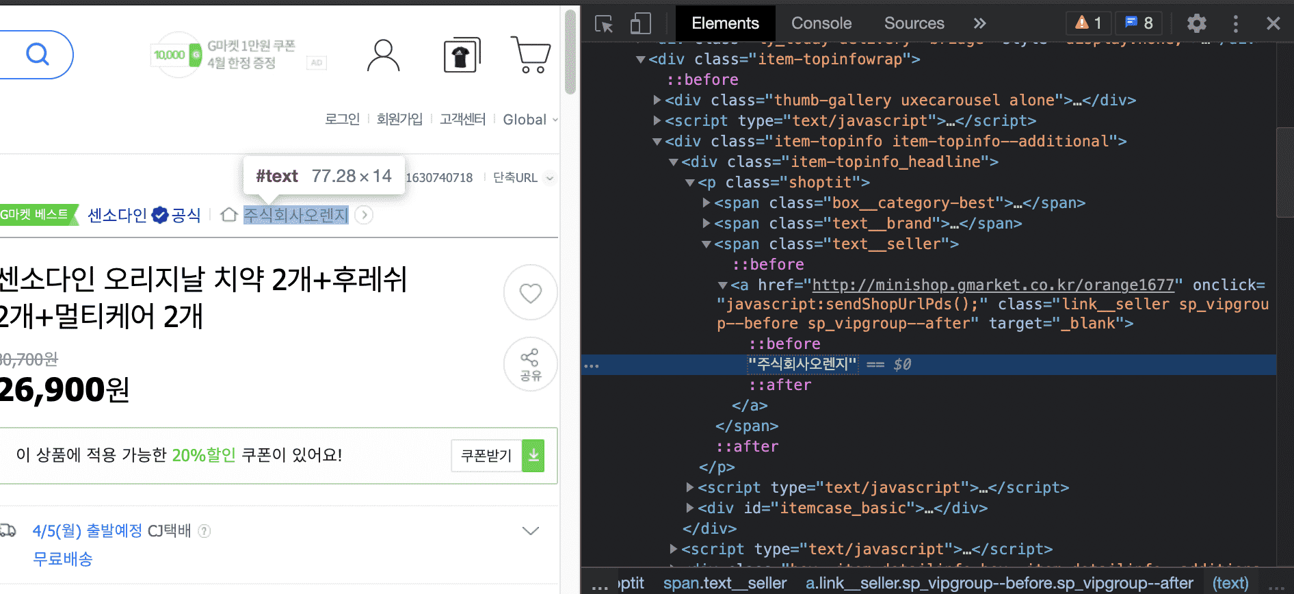The image size is (1294, 594).
Task: Open the 센소다인 공식 brand link
Action: pos(144,215)
